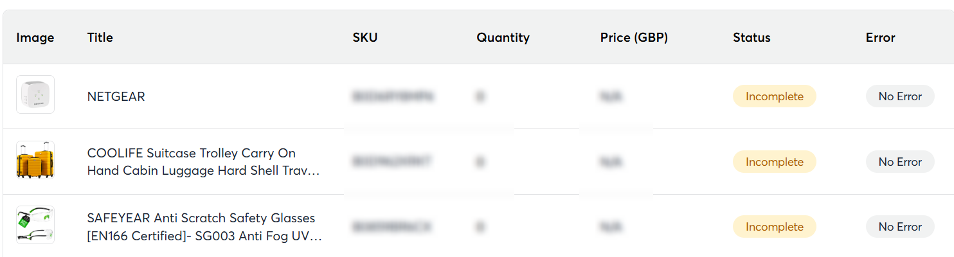Click the No Error badge in NETGEAR row
Screen dimensions: 954x257
tap(900, 96)
